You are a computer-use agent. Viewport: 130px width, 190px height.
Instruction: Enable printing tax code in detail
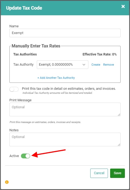[x=14, y=90]
